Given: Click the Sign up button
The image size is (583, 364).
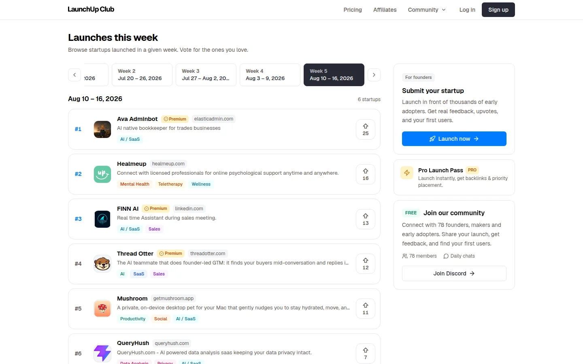Looking at the screenshot, I should point(498,10).
